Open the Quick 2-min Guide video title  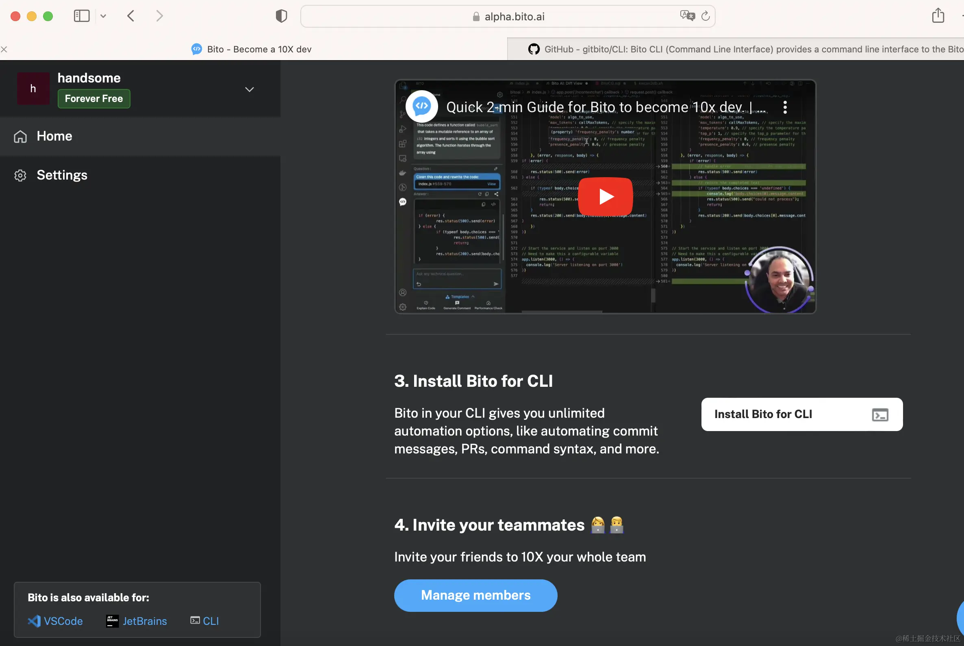point(606,107)
